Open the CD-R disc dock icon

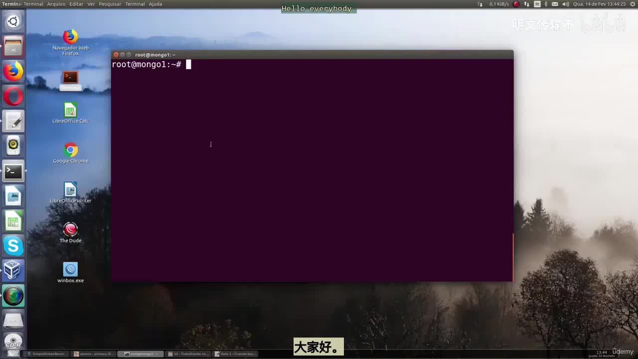click(x=13, y=342)
